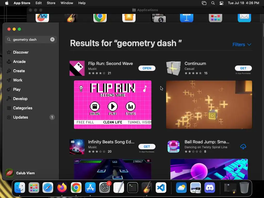
Task: Click the Flip Run app icon
Action: (77, 68)
